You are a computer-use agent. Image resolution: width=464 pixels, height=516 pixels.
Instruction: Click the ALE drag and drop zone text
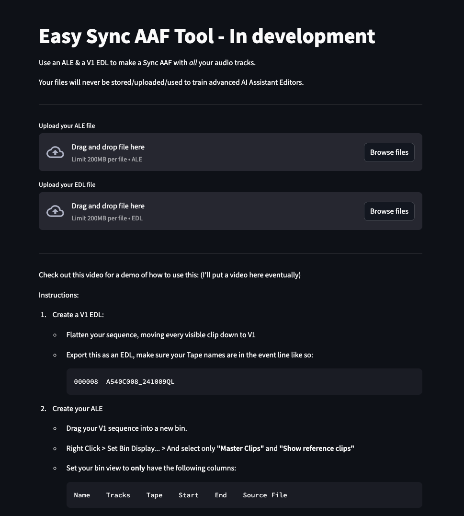pyautogui.click(x=108, y=147)
